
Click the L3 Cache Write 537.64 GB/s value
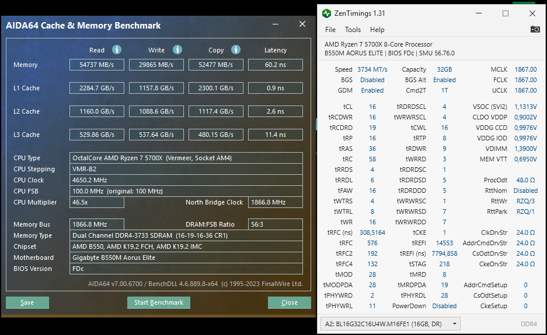pyautogui.click(x=156, y=135)
